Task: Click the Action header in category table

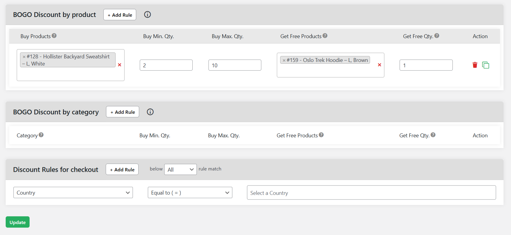Action: [480, 135]
